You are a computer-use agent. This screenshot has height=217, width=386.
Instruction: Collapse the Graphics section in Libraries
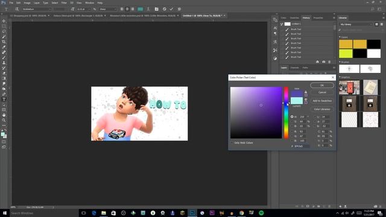click(340, 77)
